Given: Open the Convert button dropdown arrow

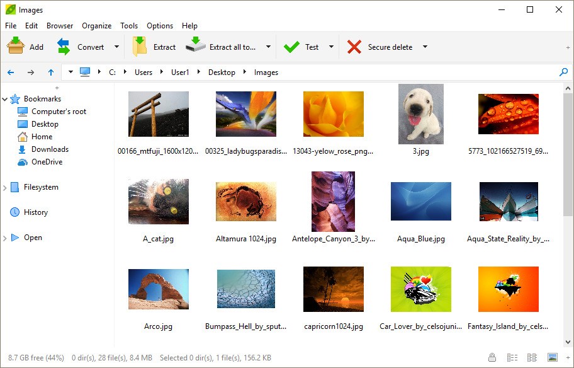Looking at the screenshot, I should click(116, 47).
